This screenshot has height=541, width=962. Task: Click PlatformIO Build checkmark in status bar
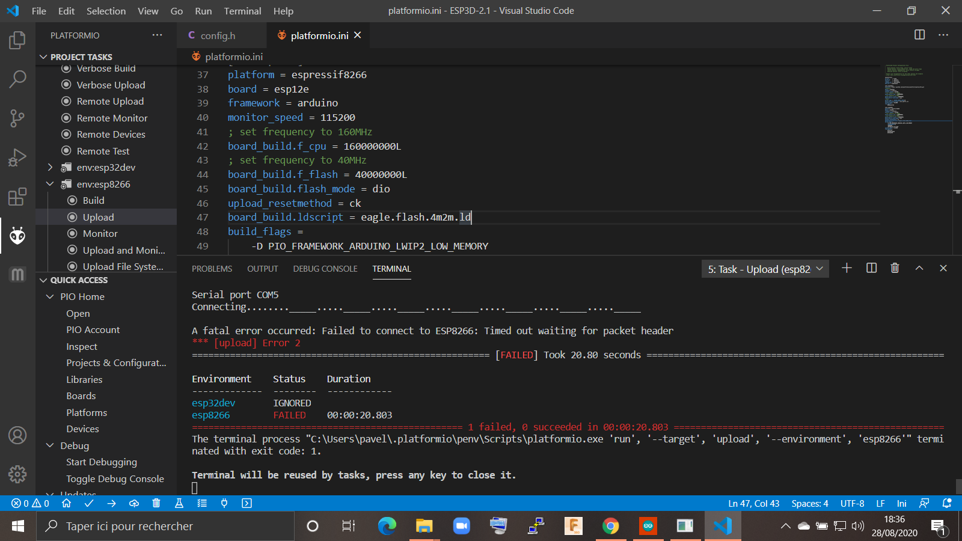[89, 503]
